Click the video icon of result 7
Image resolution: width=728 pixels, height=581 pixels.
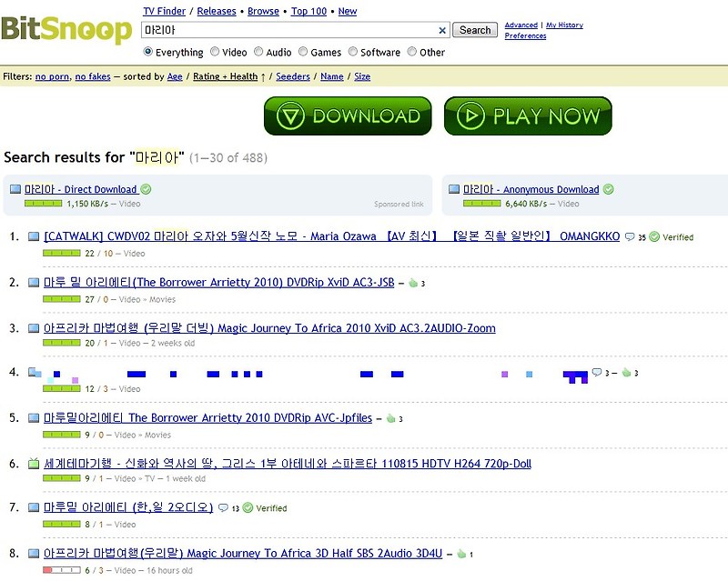click(34, 507)
